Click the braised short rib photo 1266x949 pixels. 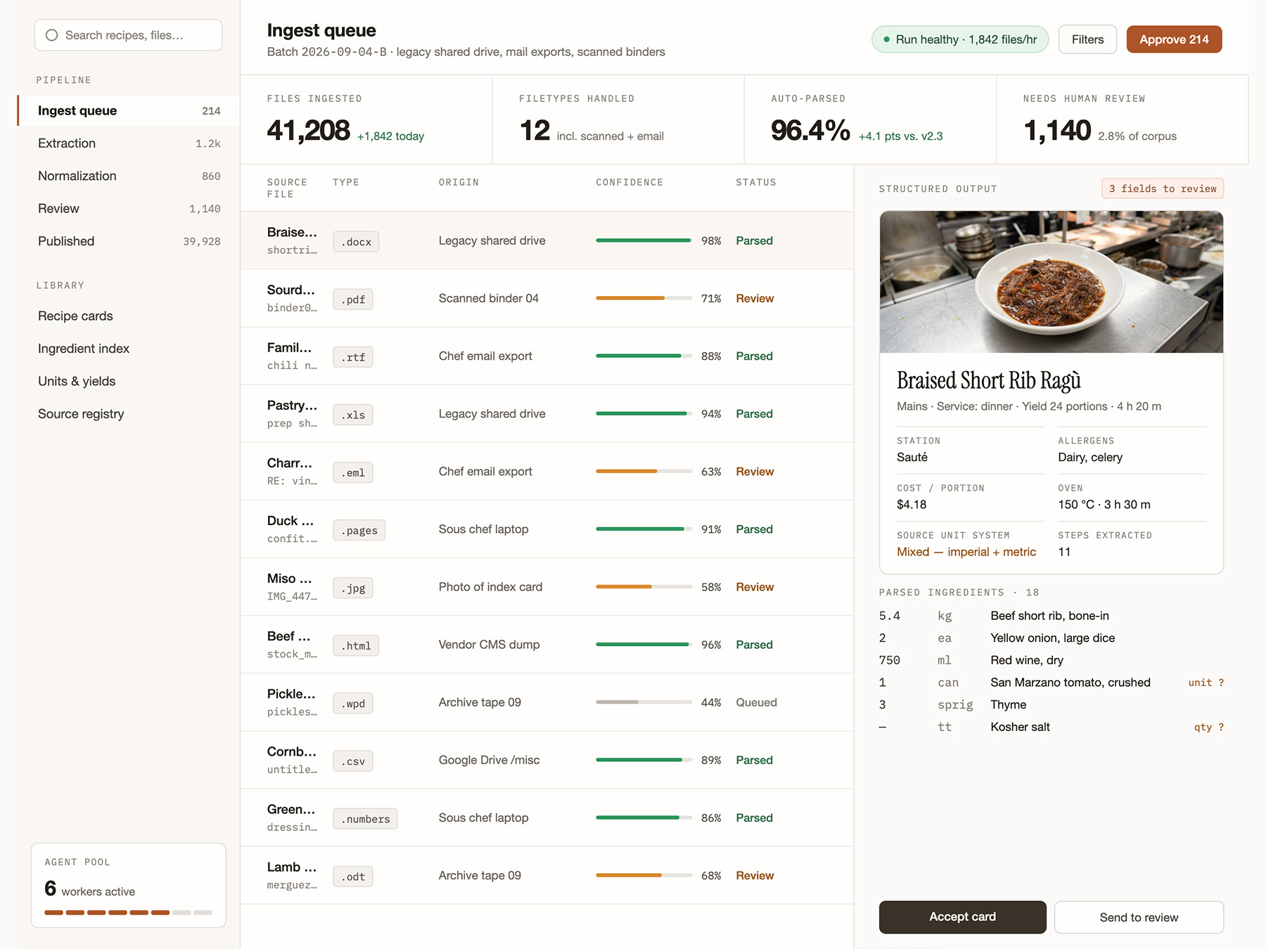tap(1051, 282)
